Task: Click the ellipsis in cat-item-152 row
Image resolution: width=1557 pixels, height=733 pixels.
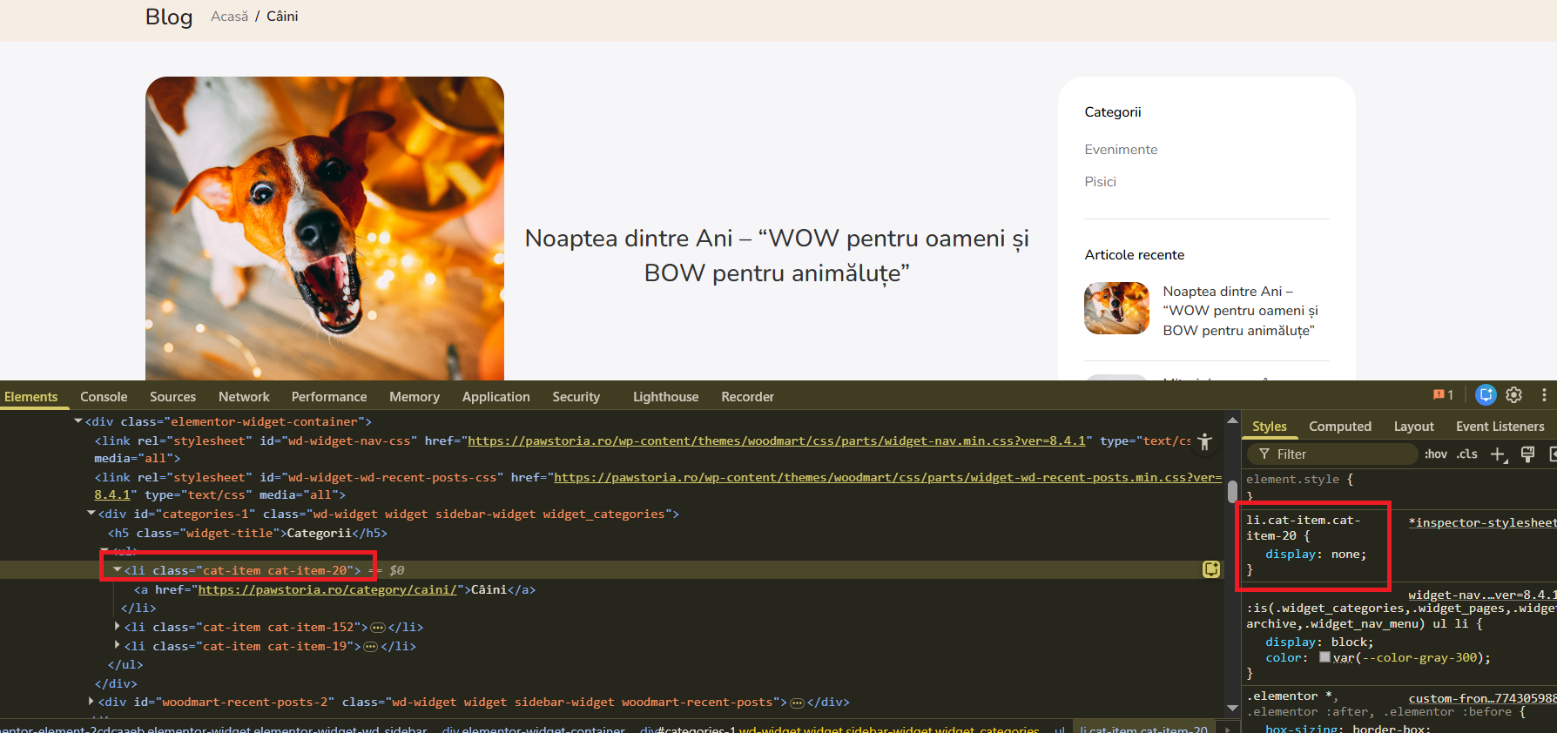Action: point(378,628)
